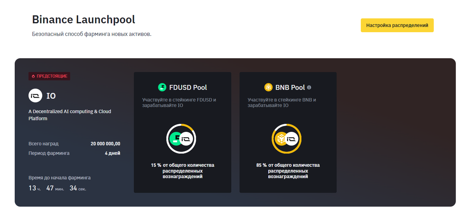This screenshot has width=465, height=214.
Task: Click the 34 сек. countdown seconds value
Action: [x=78, y=188]
